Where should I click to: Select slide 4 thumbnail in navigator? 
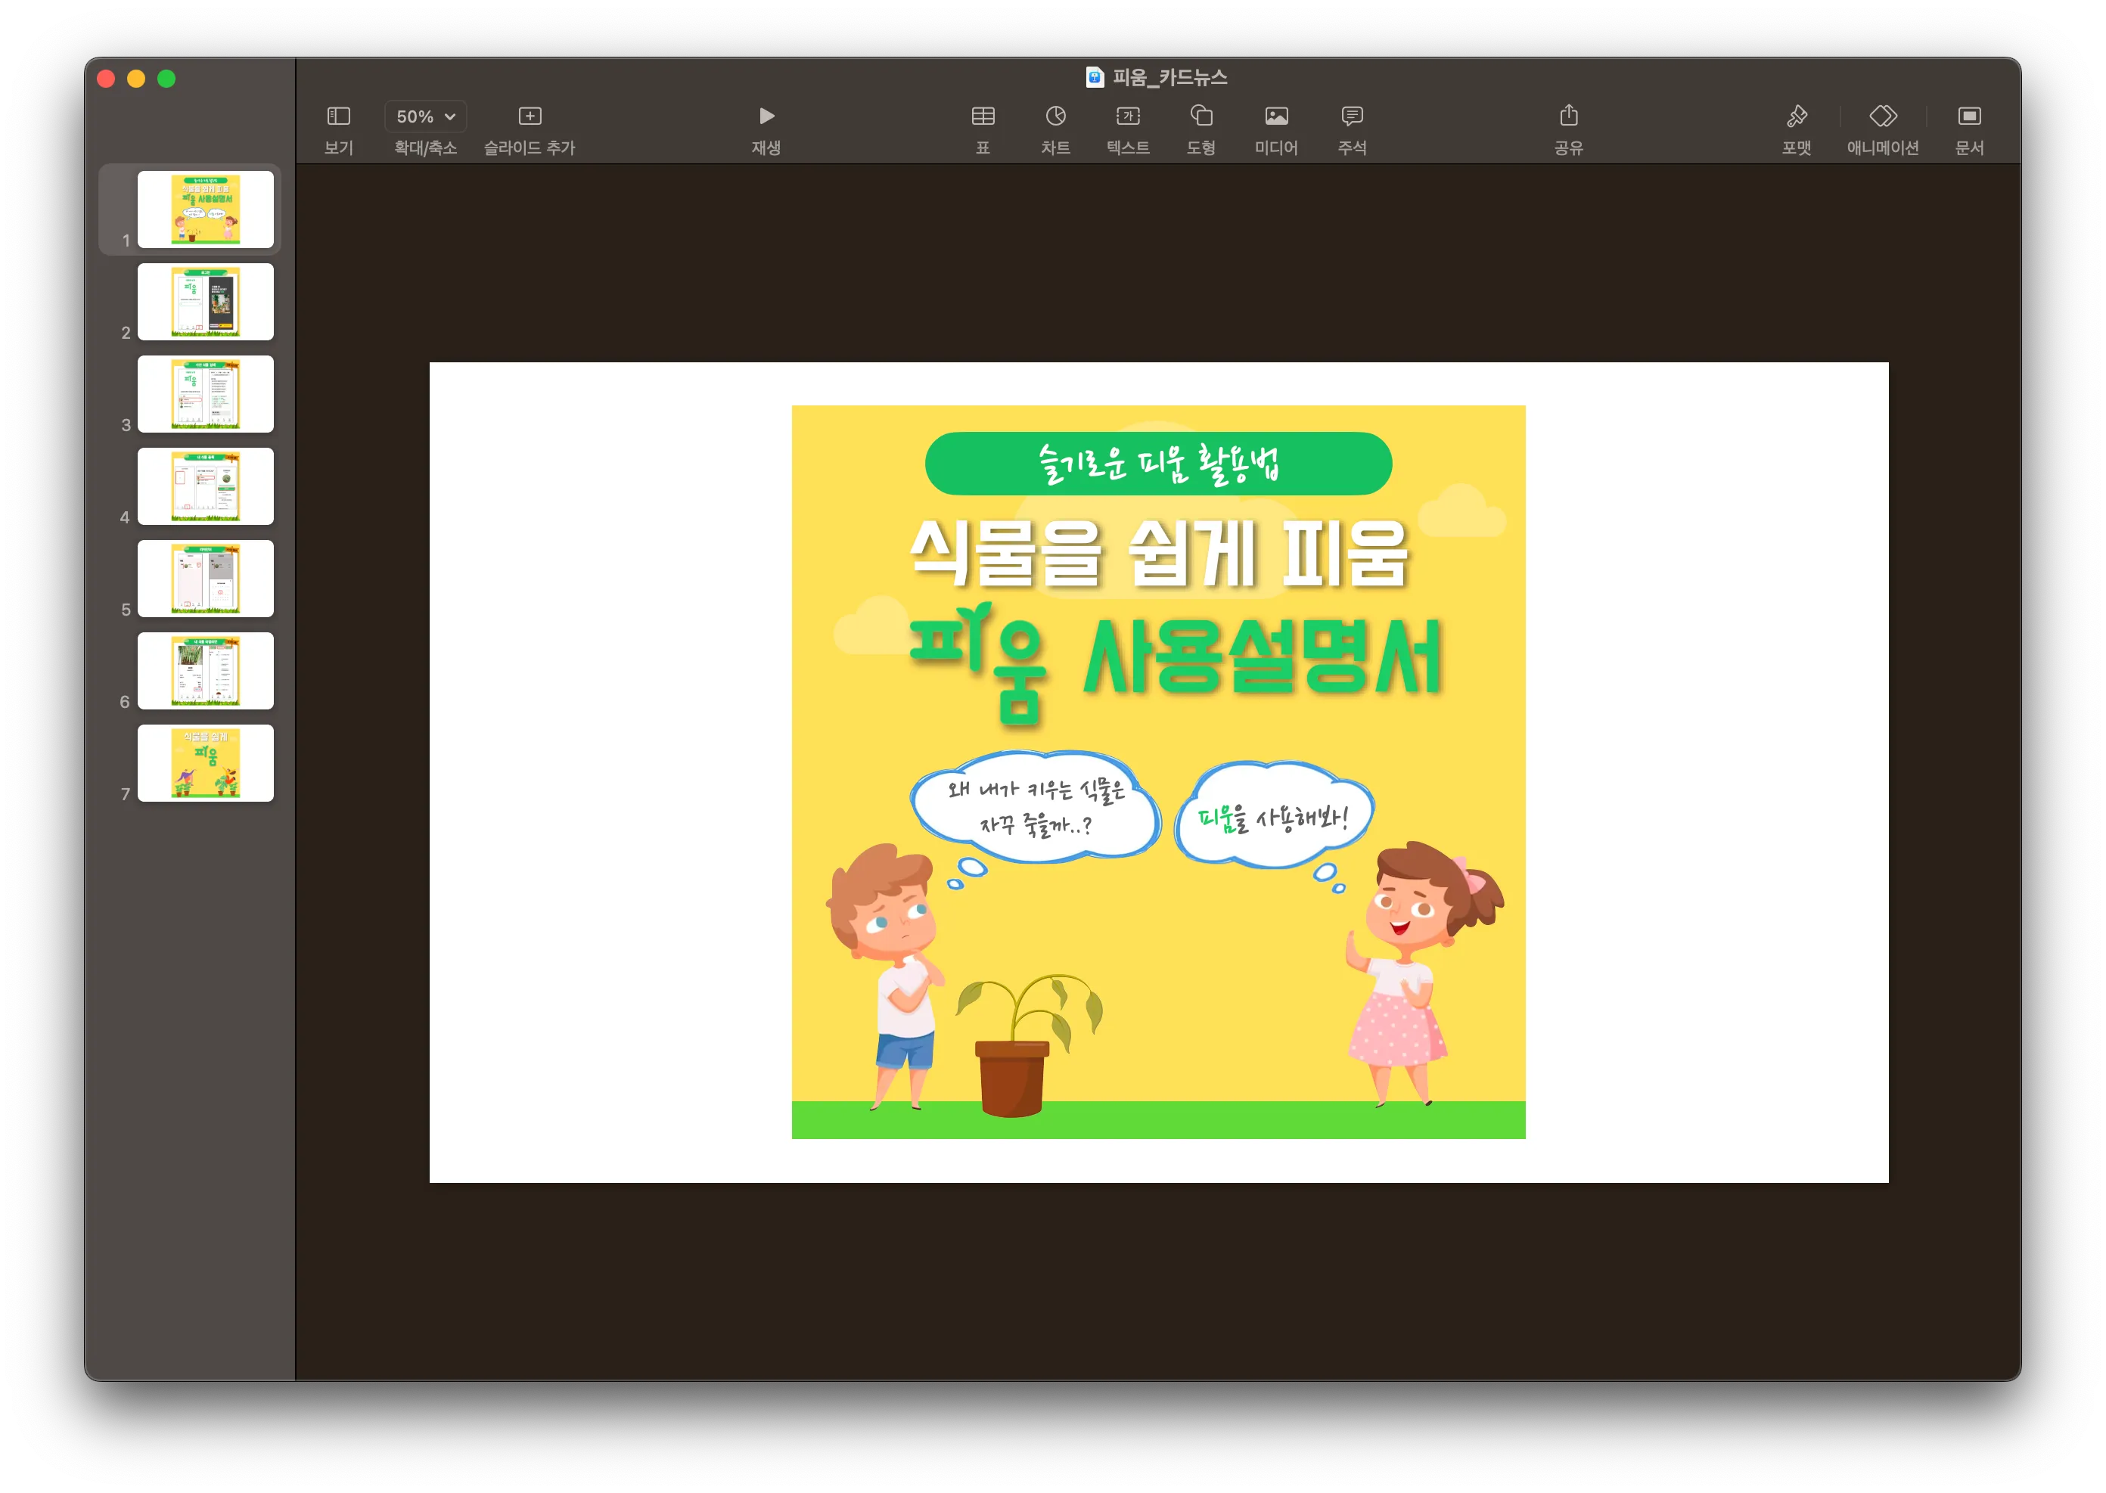(206, 486)
